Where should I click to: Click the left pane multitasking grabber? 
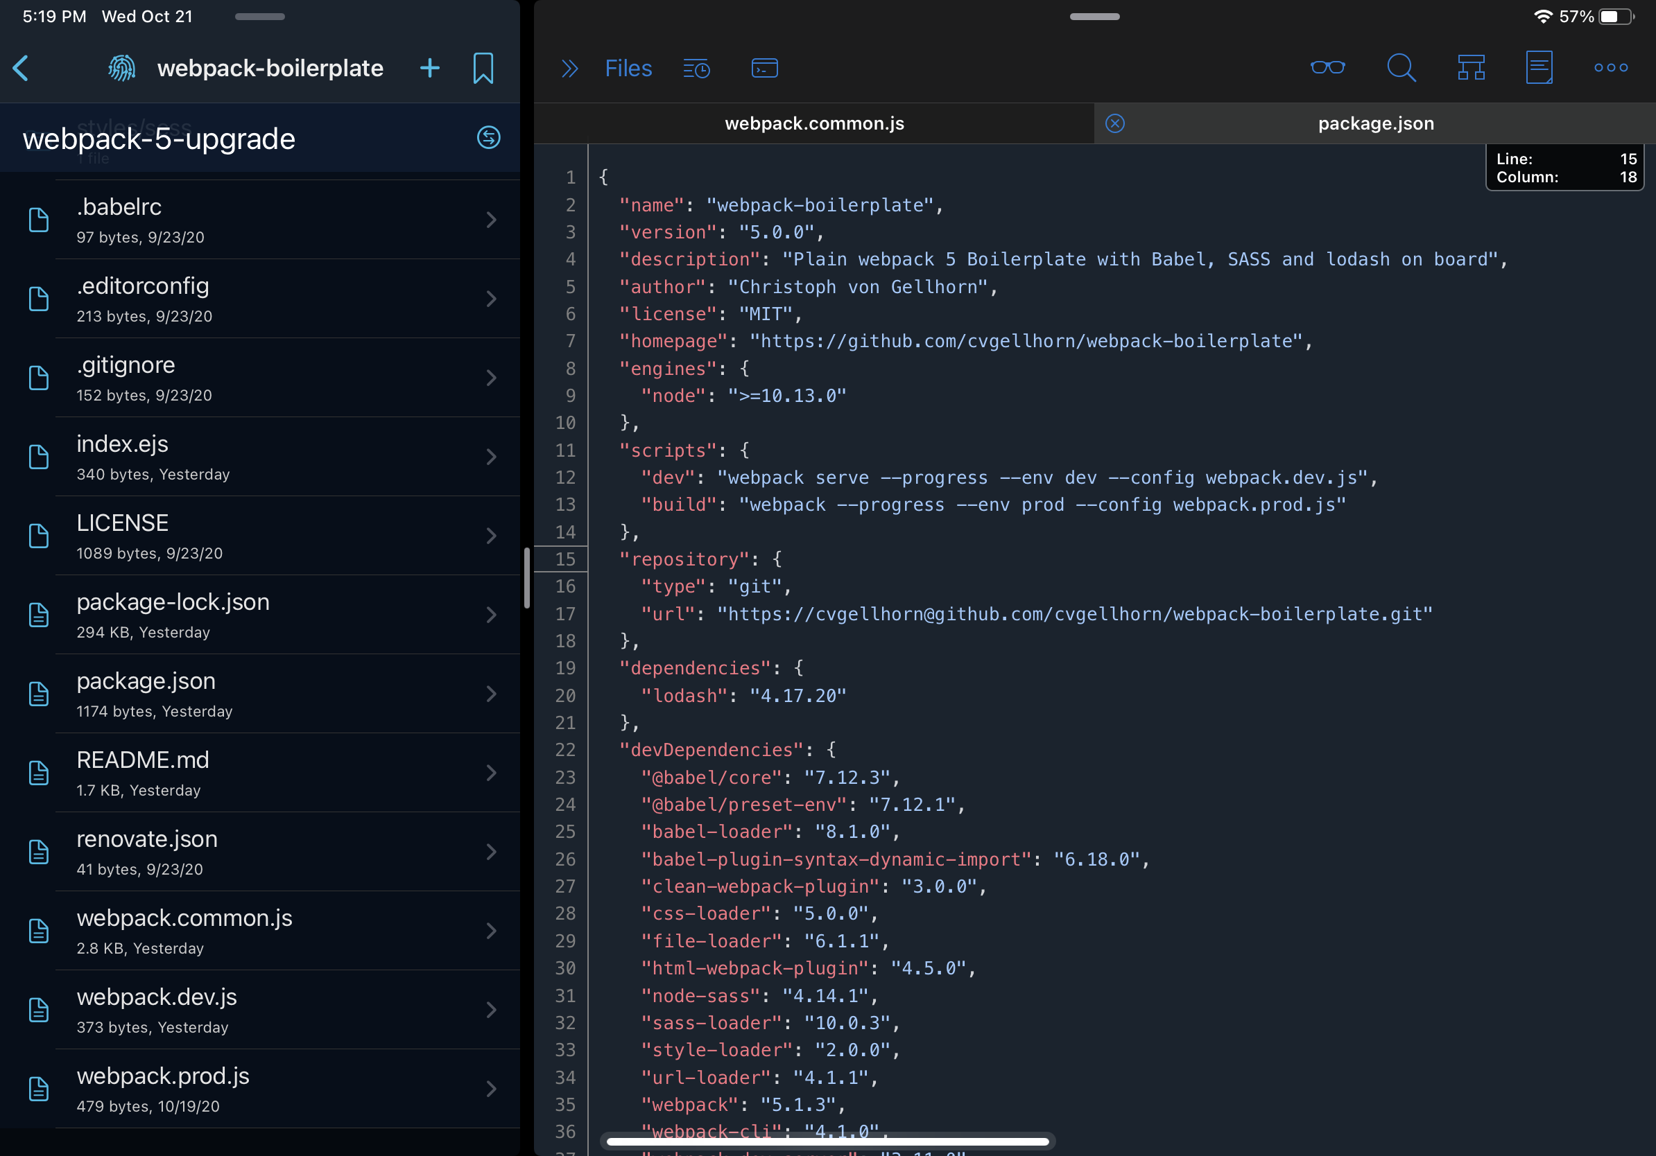click(x=259, y=17)
